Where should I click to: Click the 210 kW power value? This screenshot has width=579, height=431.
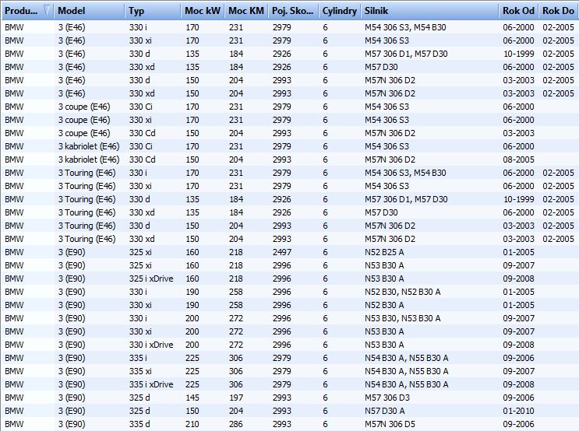pos(192,424)
